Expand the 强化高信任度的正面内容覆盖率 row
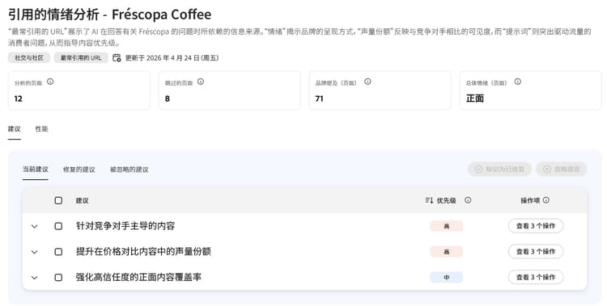 point(35,278)
